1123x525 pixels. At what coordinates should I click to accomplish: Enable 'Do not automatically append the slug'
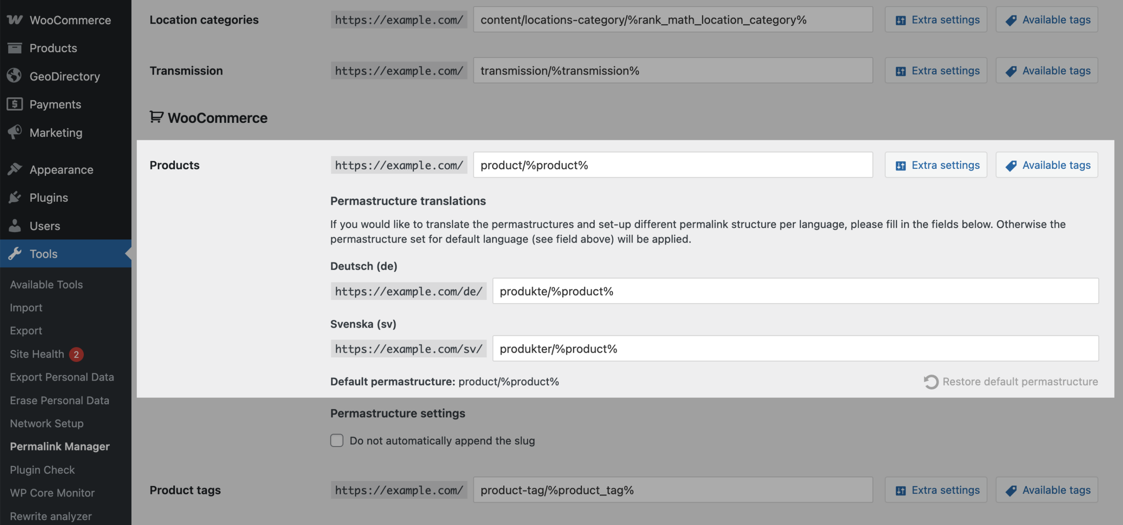[336, 440]
